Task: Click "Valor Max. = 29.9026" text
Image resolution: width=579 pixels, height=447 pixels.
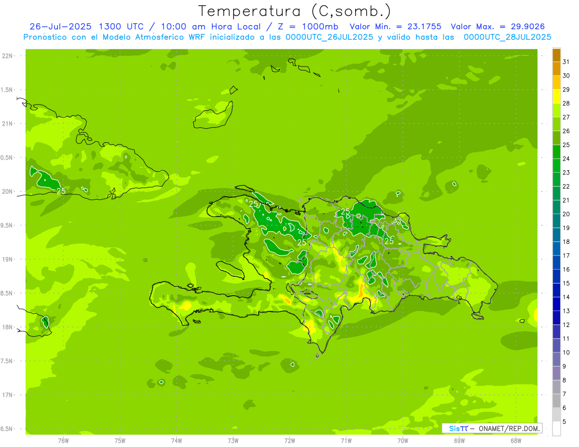Action: coord(498,27)
